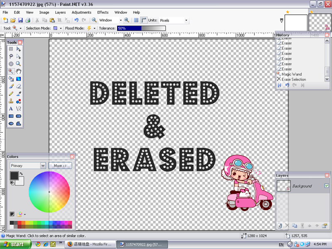Image resolution: width=332 pixels, height=249 pixels.
Task: Click the primary color swatch
Action: click(x=14, y=176)
